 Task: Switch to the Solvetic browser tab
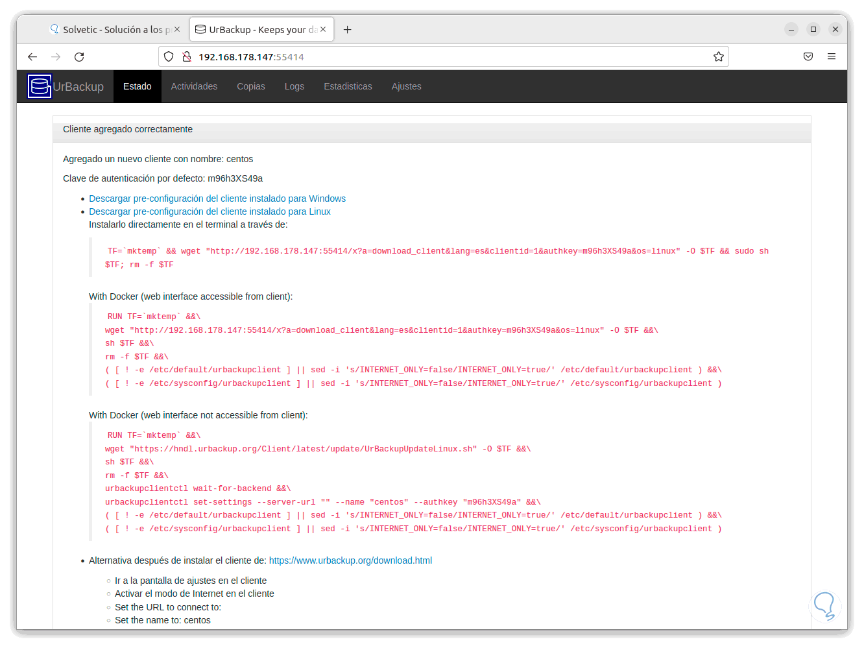[x=115, y=30]
